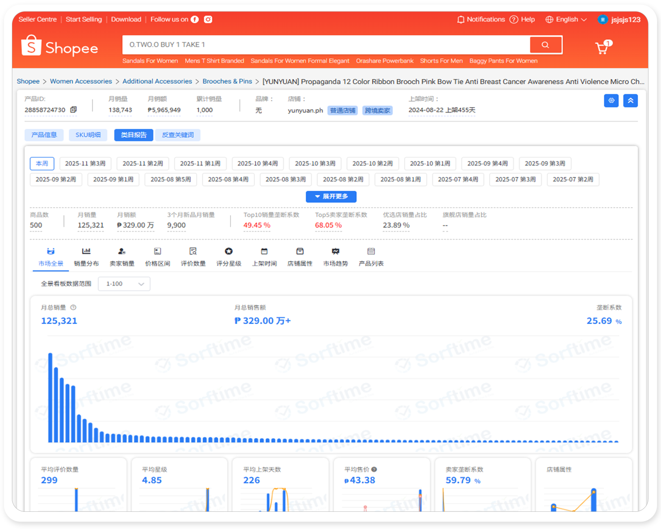This screenshot has width=661, height=529.
Task: Click help icon beside 月总销量
Action: [x=73, y=307]
